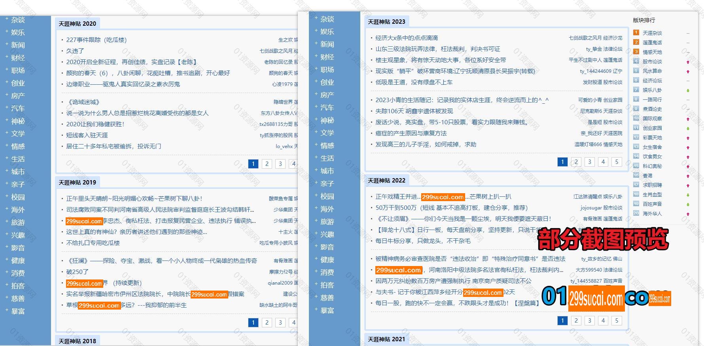Go to page 3 of 天涯神贴 2019

(x=280, y=323)
